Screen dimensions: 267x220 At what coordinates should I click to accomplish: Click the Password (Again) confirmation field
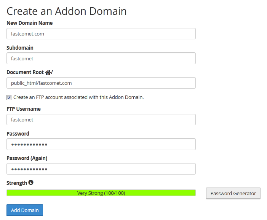click(x=101, y=169)
